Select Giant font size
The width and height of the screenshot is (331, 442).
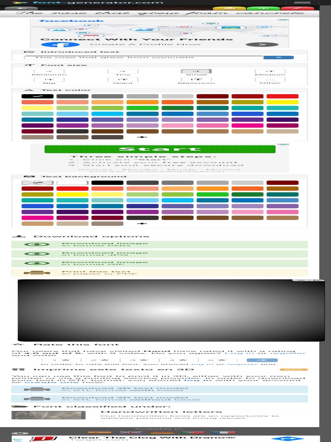(x=123, y=80)
